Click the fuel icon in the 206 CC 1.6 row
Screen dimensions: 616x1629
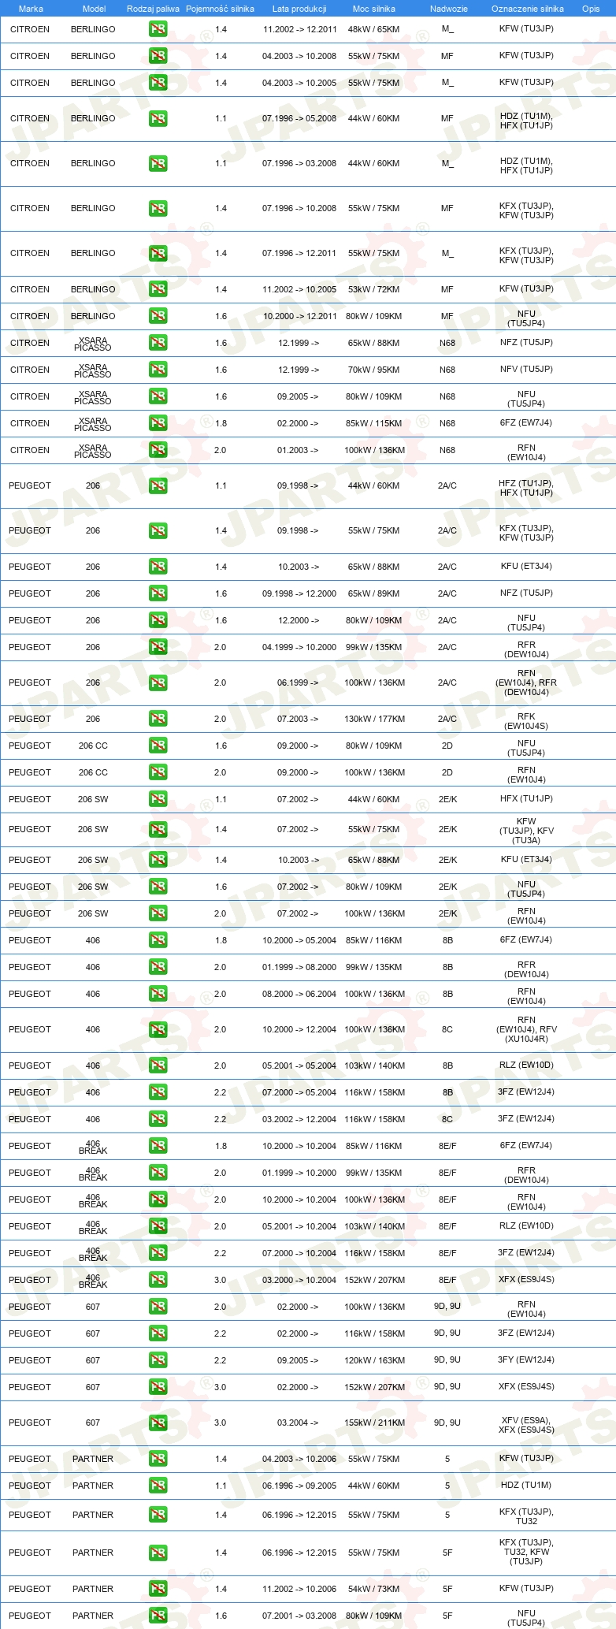coord(158,746)
